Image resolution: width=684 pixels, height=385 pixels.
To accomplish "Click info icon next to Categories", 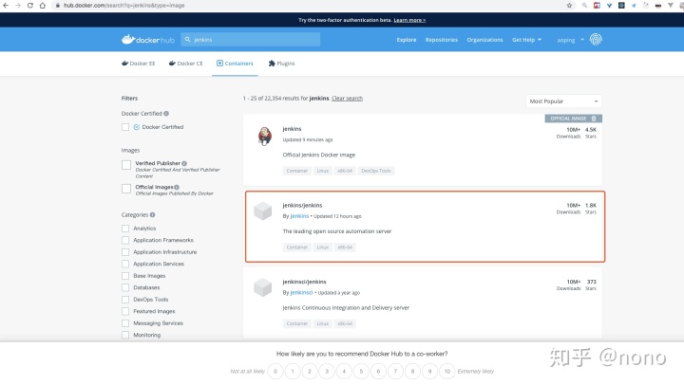I will [x=152, y=214].
